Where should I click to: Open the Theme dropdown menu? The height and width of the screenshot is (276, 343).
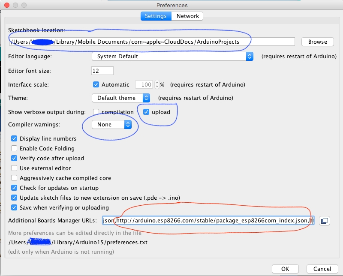coord(121,98)
